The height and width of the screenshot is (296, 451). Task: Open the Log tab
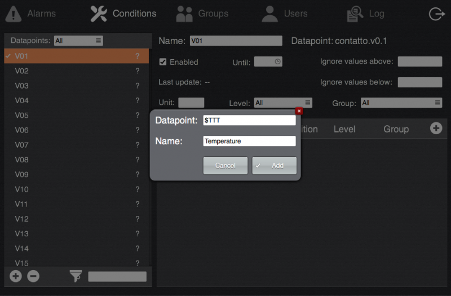pos(365,14)
